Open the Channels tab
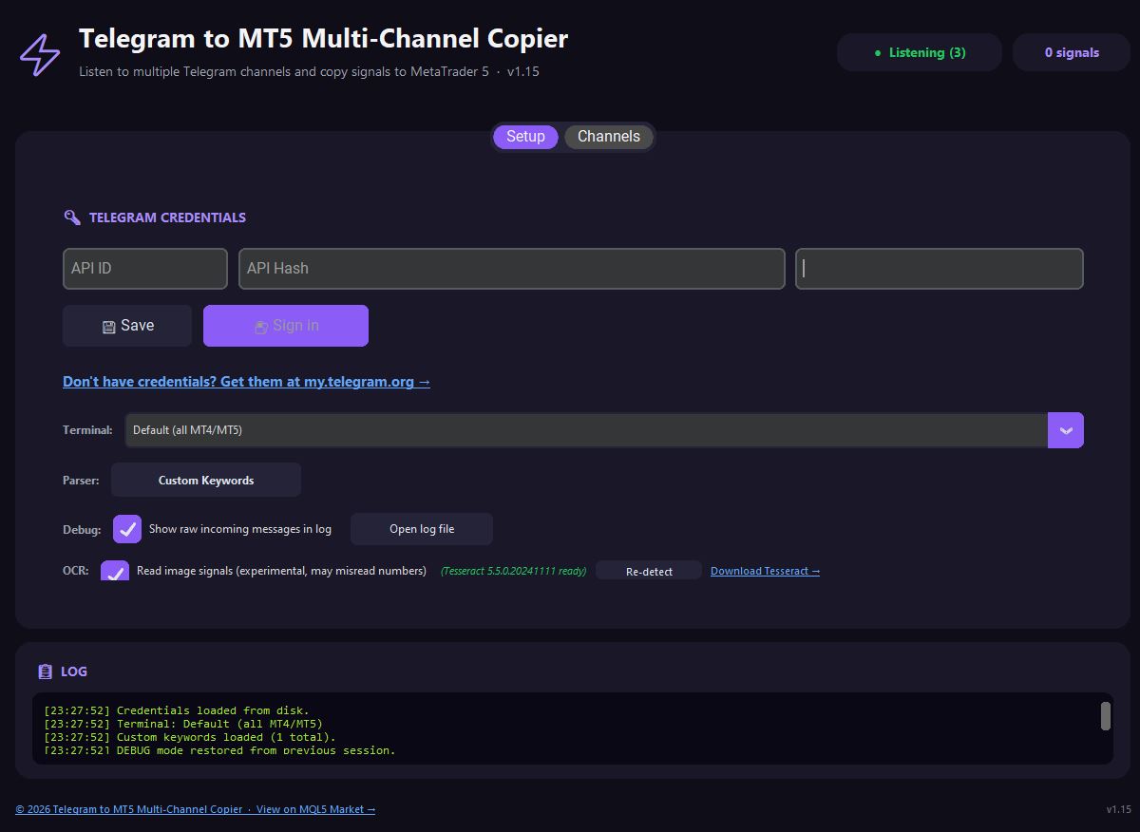 click(609, 137)
